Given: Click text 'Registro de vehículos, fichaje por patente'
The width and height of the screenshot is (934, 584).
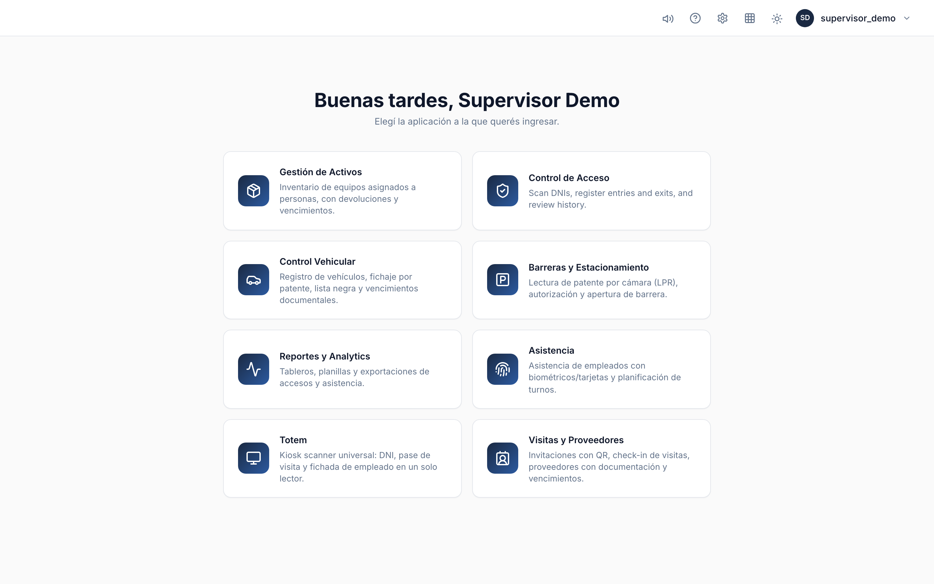Looking at the screenshot, I should pyautogui.click(x=345, y=282).
